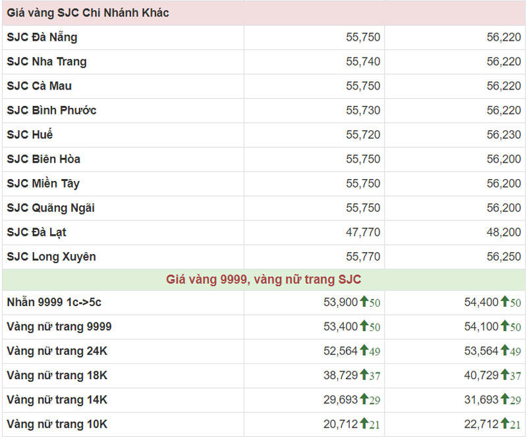Click 'Giá vàng 9999, vàng nữ trang SJC' heading
Image resolution: width=527 pixels, height=437 pixels.
[263, 280]
